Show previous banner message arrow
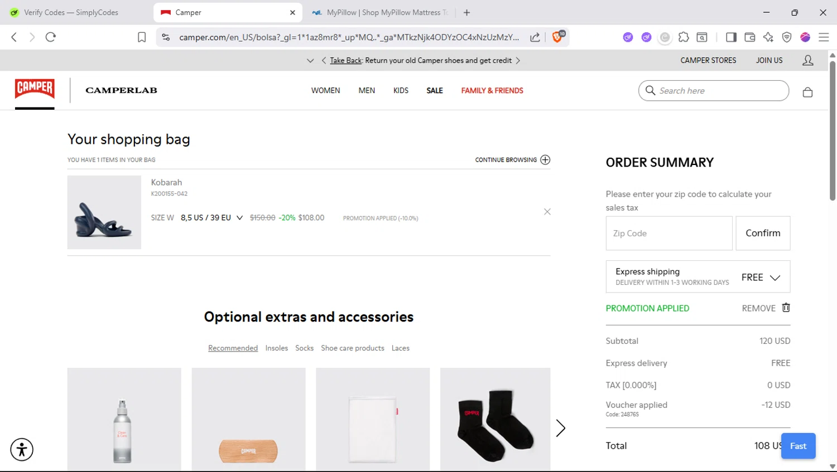The image size is (837, 472). point(324,60)
